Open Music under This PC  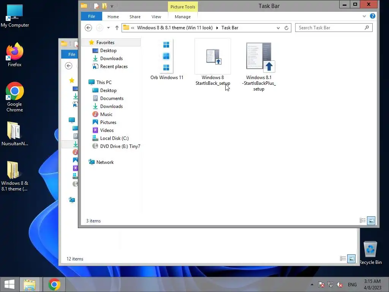106,114
